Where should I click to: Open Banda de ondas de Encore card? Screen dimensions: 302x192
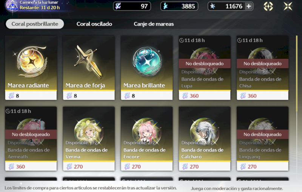[x=146, y=139]
